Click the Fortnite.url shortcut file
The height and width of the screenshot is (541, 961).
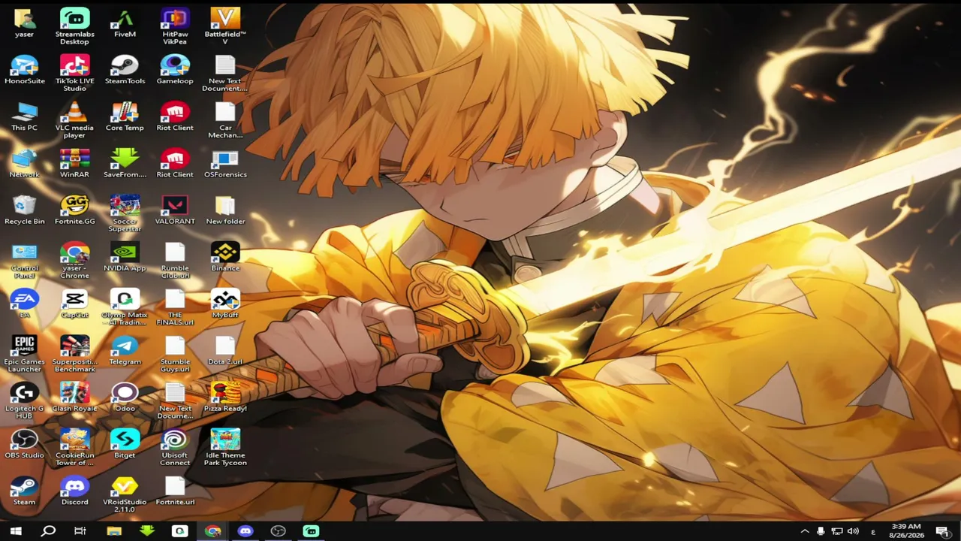click(175, 489)
